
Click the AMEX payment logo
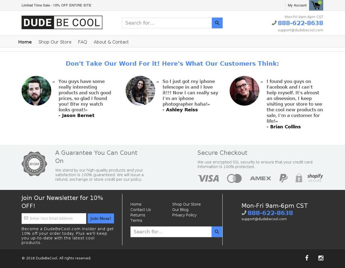pyautogui.click(x=261, y=178)
